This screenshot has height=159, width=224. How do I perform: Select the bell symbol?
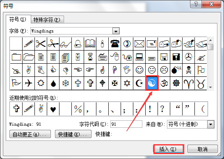tap(78, 44)
